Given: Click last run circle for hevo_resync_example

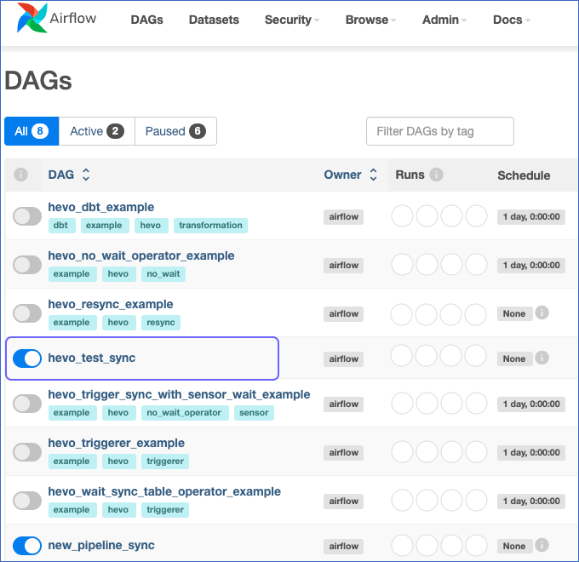Looking at the screenshot, I should 475,314.
